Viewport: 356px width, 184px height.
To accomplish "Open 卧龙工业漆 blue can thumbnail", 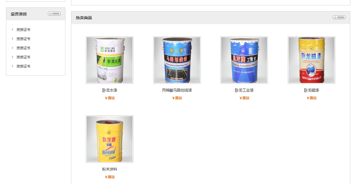I will pos(244,60).
